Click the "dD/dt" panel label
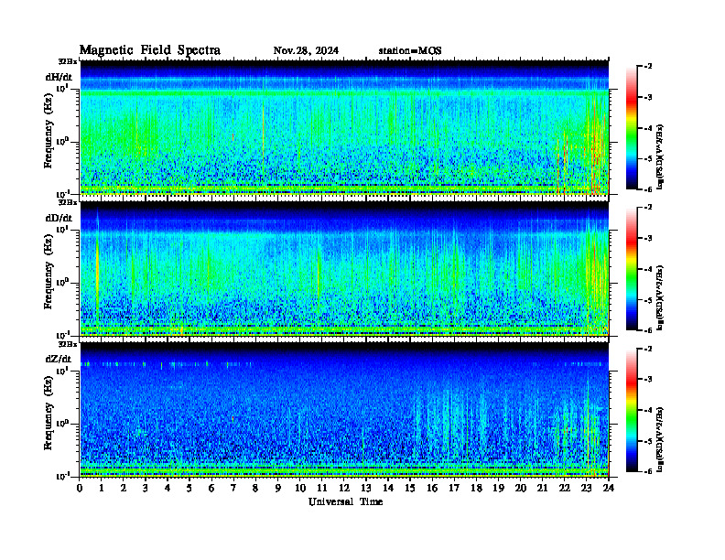The image size is (725, 560). tap(59, 218)
